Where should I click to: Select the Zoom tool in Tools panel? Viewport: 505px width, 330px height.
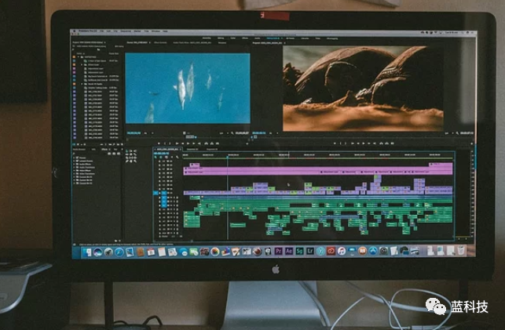(x=135, y=161)
